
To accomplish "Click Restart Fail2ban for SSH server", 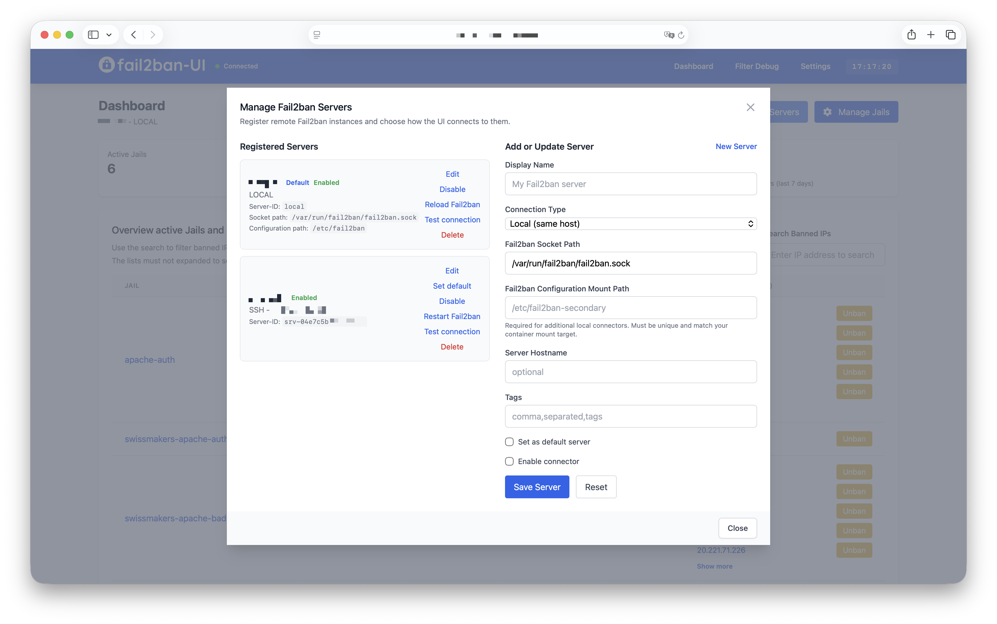I will point(452,317).
